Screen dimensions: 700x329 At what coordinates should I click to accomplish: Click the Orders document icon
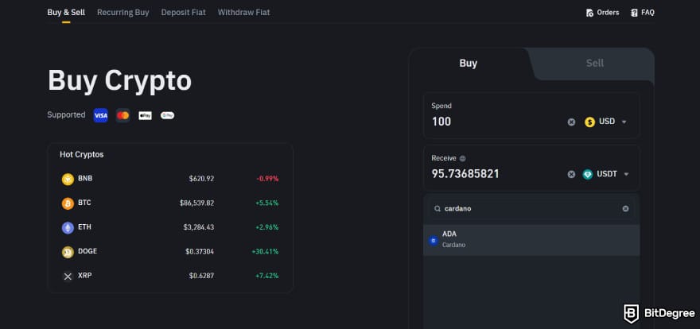589,13
